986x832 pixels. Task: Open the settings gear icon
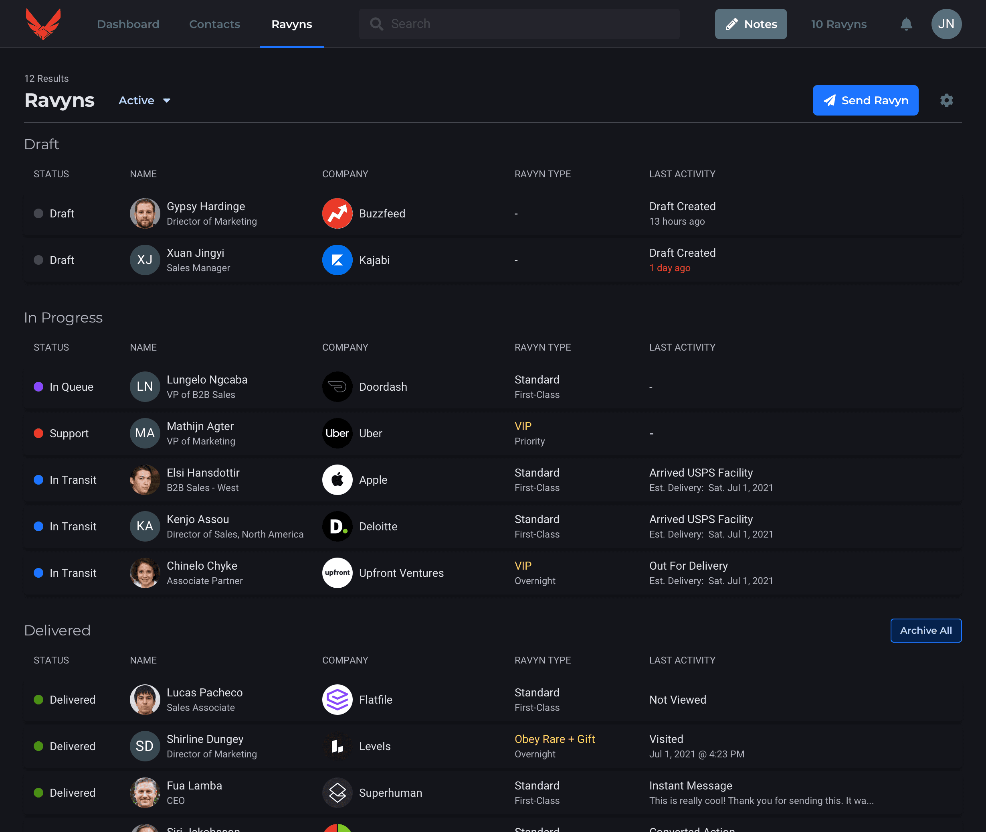pyautogui.click(x=946, y=100)
